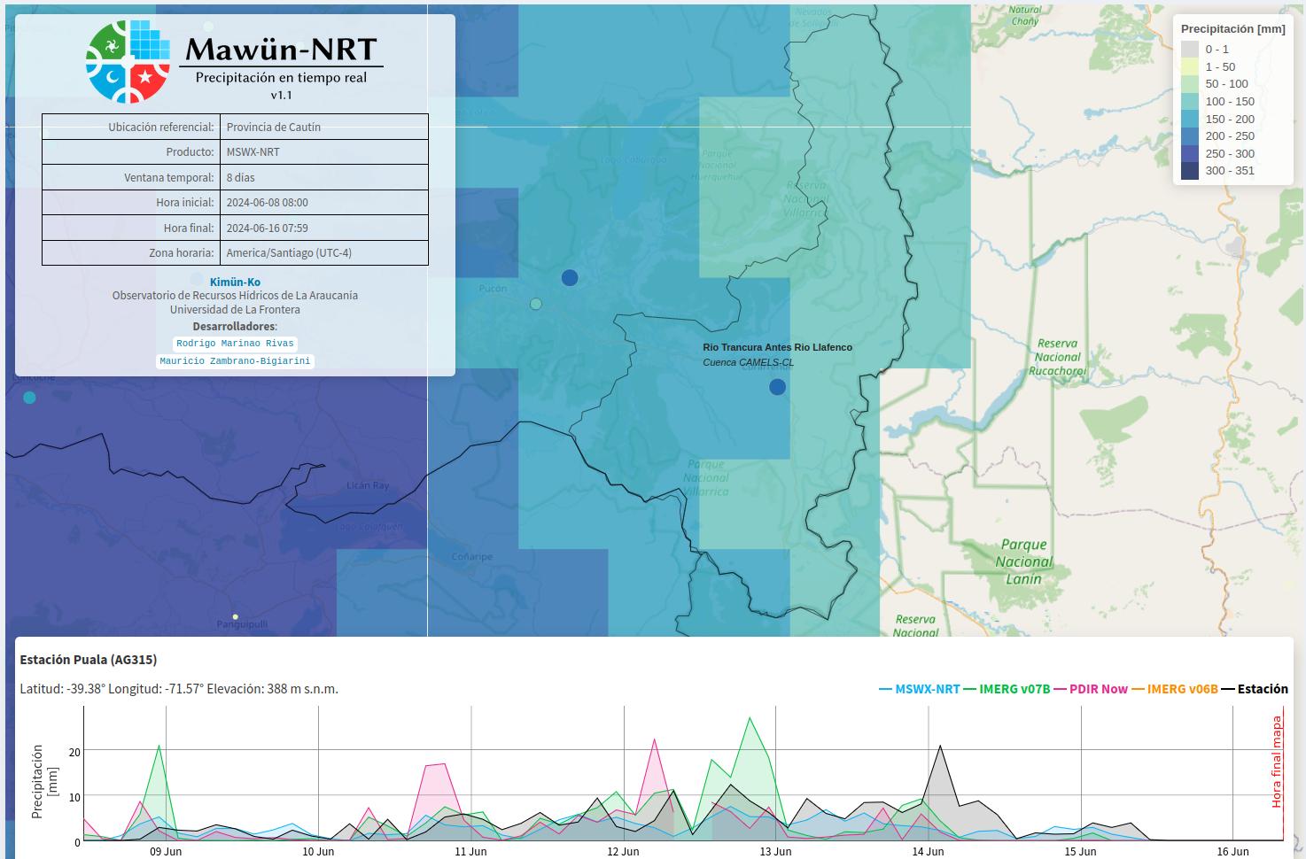The image size is (1306, 859).
Task: Toggle MSWX-NRT series in chart legend
Action: pyautogui.click(x=919, y=689)
